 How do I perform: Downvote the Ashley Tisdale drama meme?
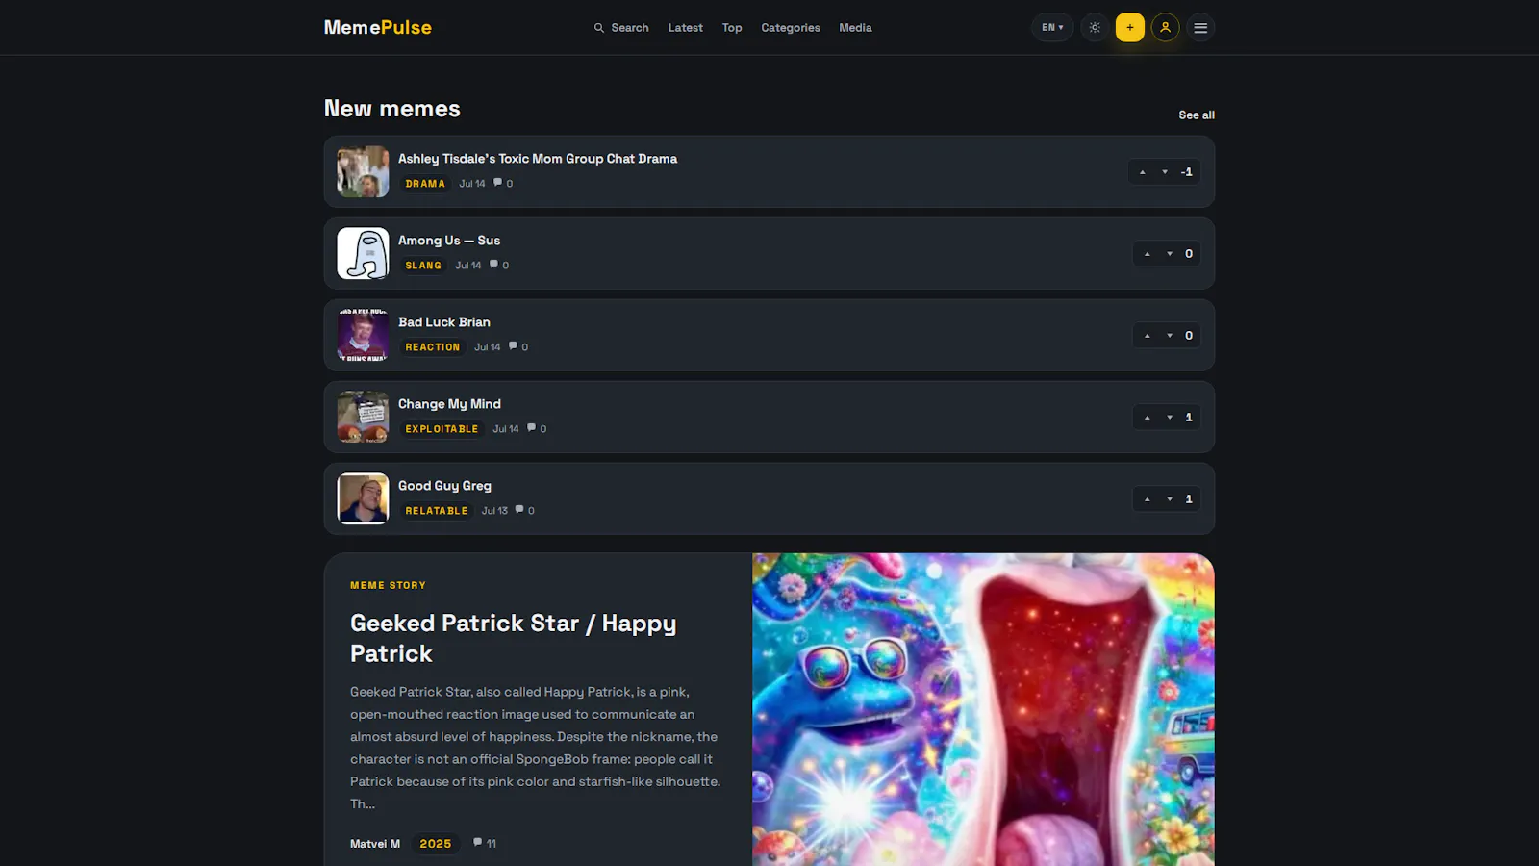1165,172
